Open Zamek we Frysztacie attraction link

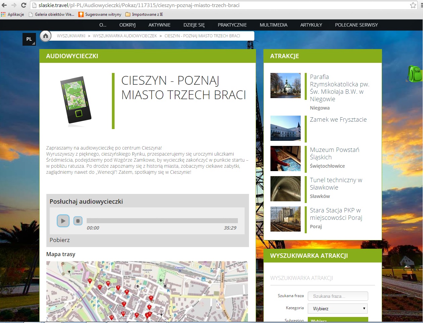pos(338,120)
